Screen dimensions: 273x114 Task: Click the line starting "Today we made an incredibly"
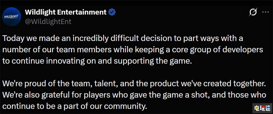pyautogui.click(x=123, y=39)
